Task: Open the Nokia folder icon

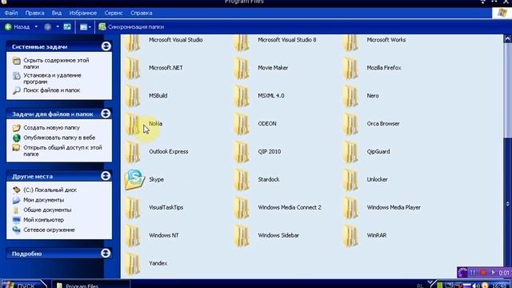Action: tap(133, 124)
